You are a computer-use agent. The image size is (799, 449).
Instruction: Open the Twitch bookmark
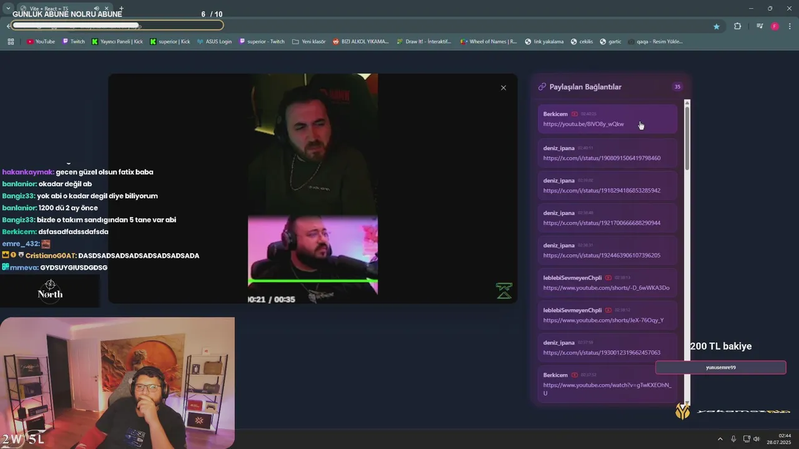point(74,42)
